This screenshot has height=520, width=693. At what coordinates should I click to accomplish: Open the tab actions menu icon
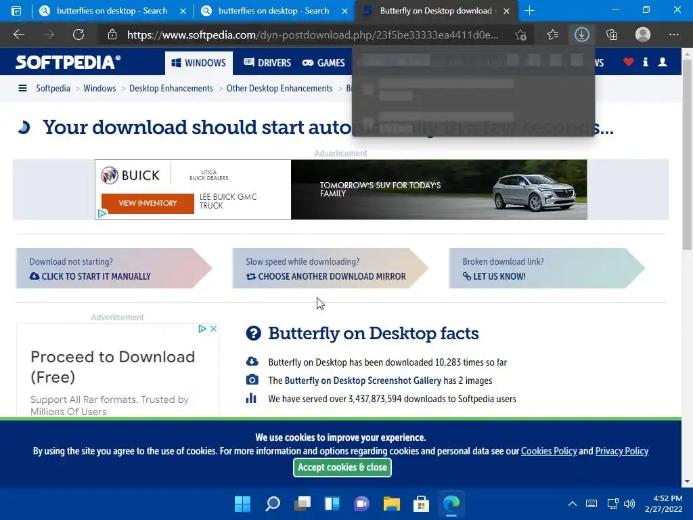[x=16, y=11]
